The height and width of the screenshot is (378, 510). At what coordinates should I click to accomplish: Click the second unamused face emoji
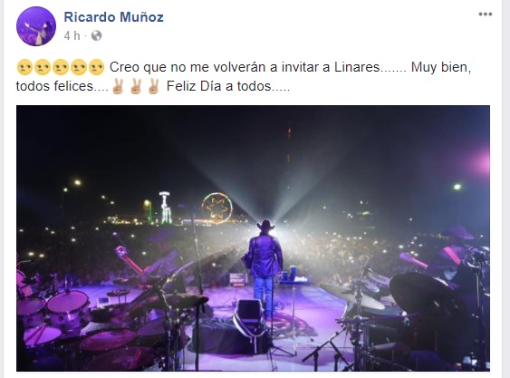coord(43,67)
